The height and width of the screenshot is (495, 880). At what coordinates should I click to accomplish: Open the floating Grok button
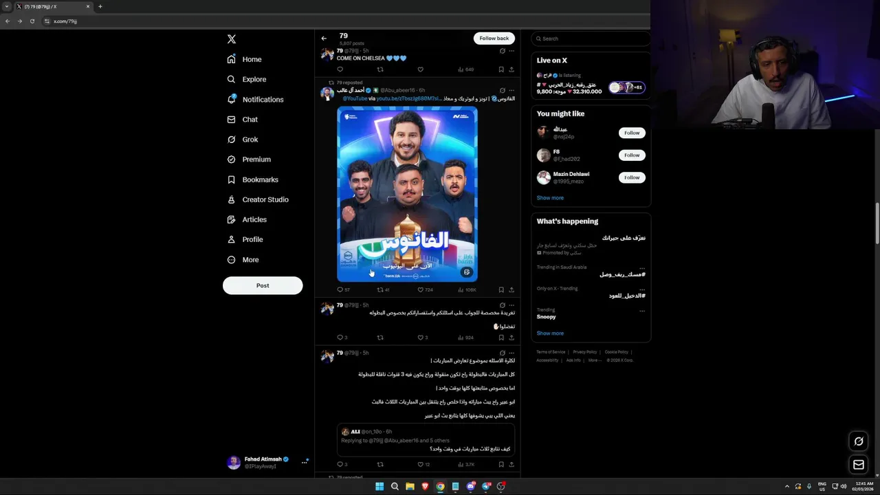coord(859,441)
